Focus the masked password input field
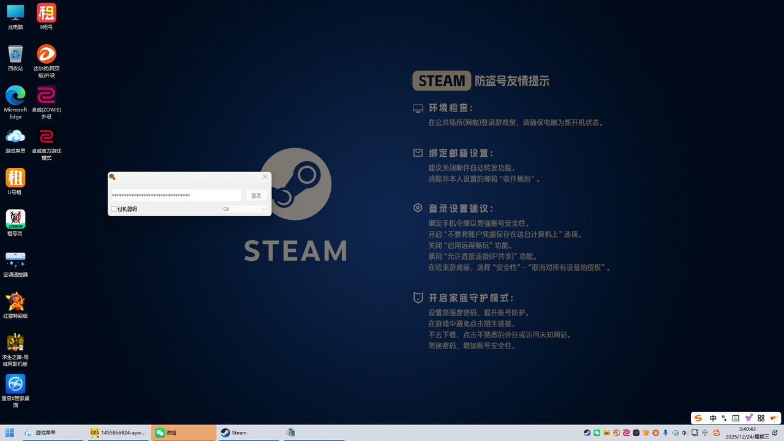Screen dimensions: 784x441 pyautogui.click(x=175, y=195)
